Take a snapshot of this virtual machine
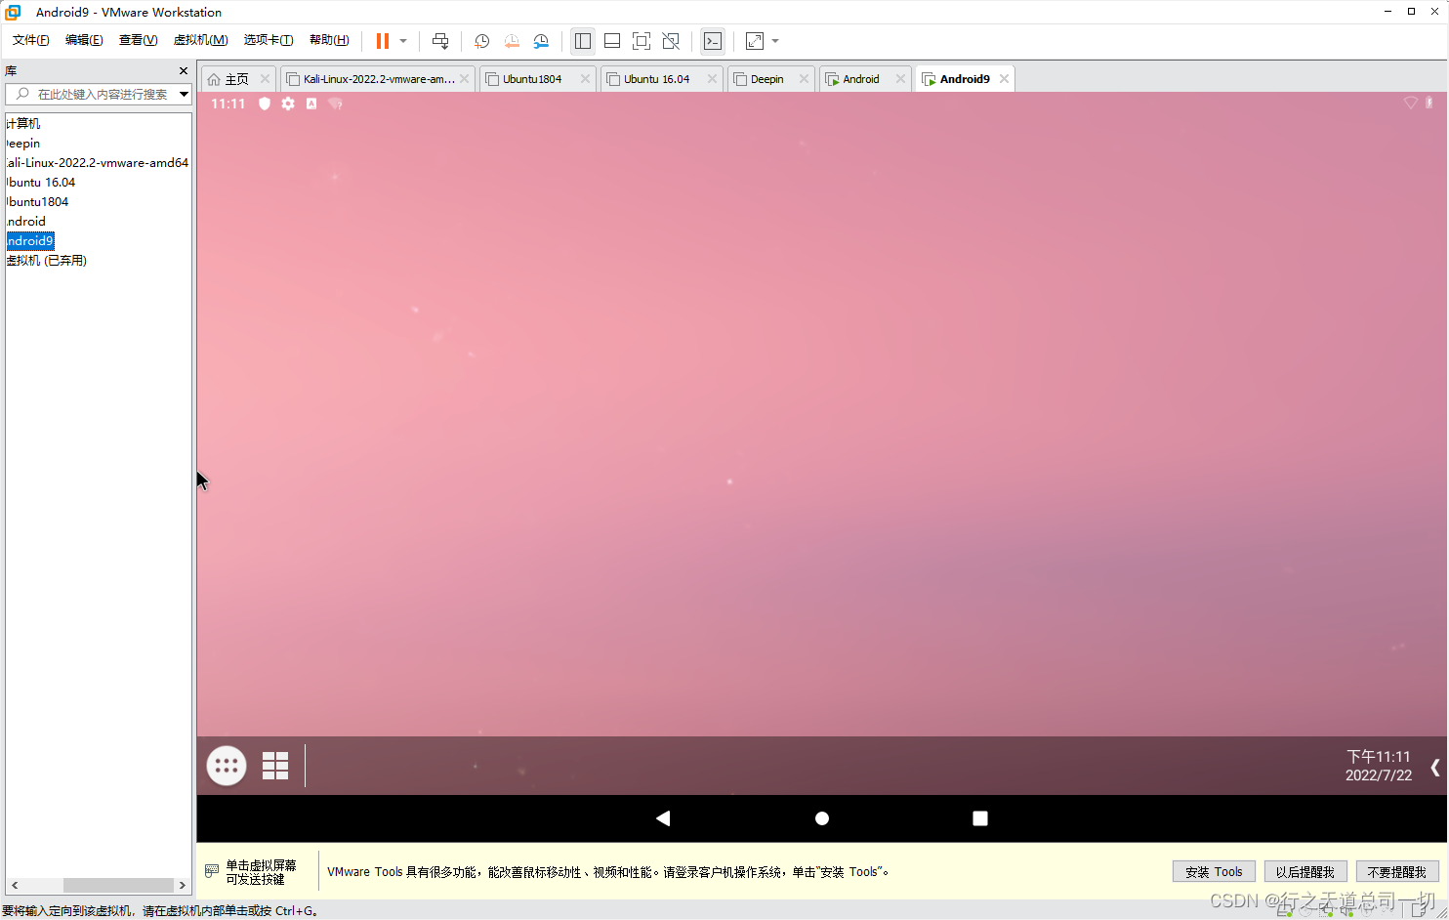 pos(481,41)
